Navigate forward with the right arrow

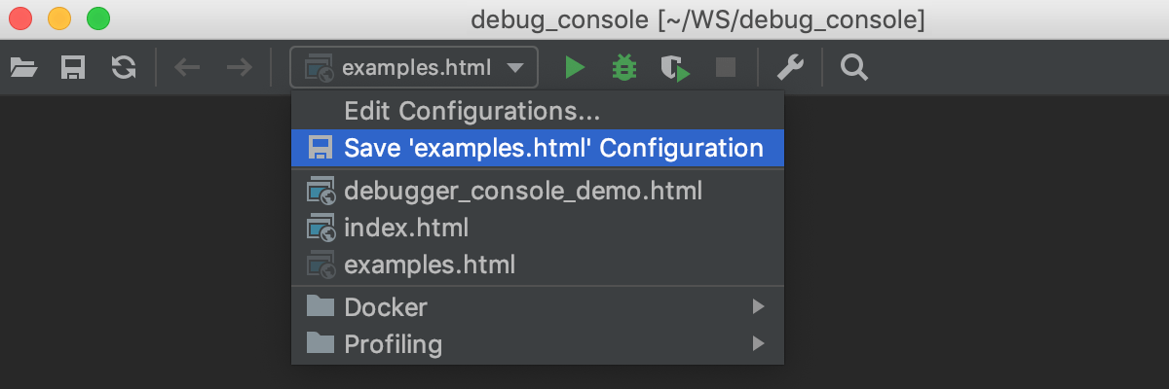239,67
